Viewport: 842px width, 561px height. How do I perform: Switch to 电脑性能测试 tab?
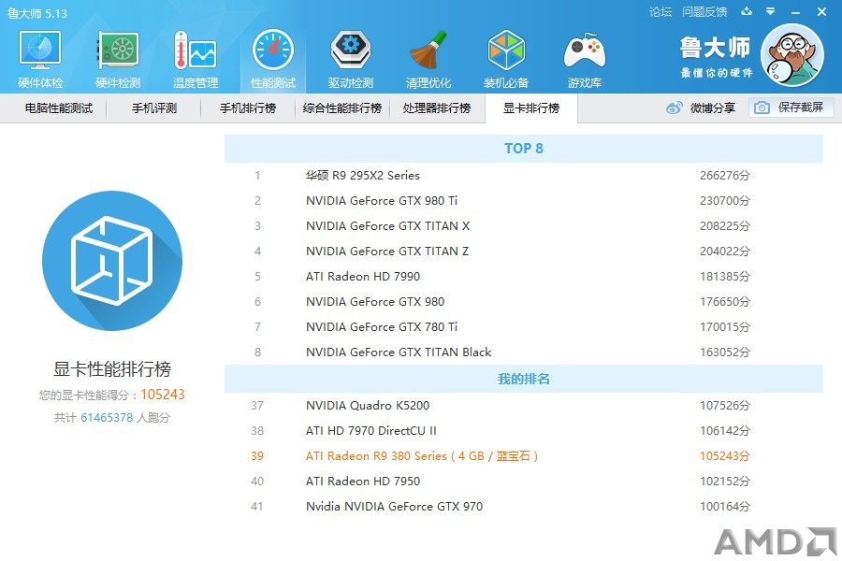point(59,108)
